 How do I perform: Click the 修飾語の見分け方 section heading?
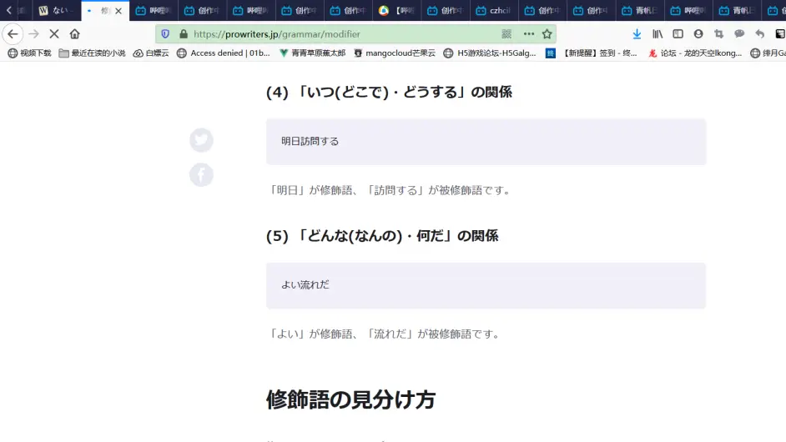point(350,400)
